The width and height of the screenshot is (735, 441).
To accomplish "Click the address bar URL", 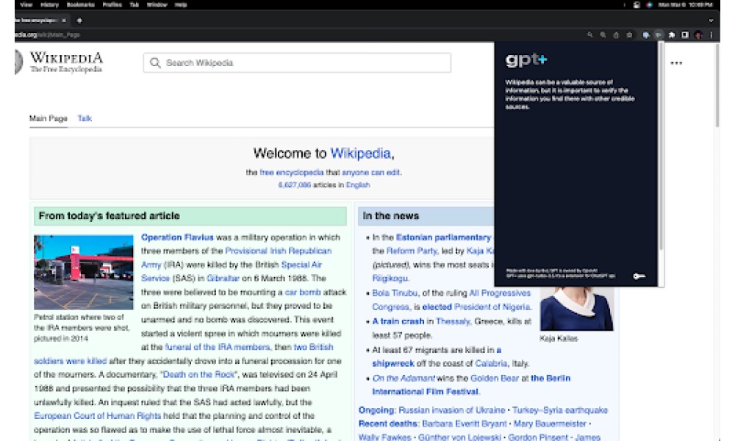I will [47, 35].
